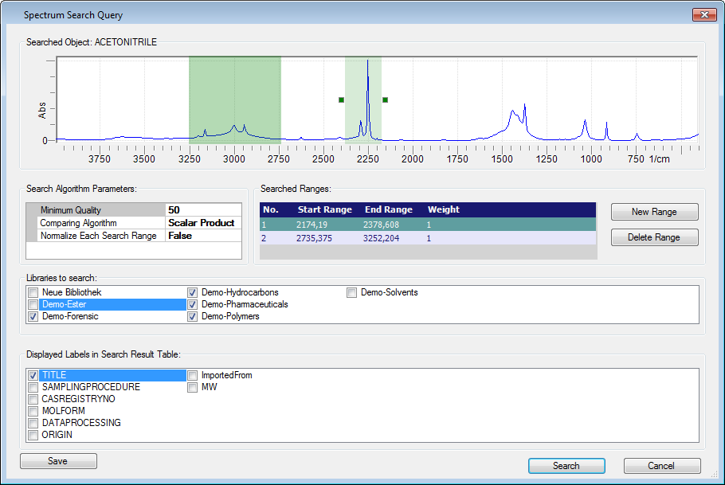This screenshot has width=725, height=485.
Task: Enable the Demo-Solvents library
Action: click(x=351, y=293)
